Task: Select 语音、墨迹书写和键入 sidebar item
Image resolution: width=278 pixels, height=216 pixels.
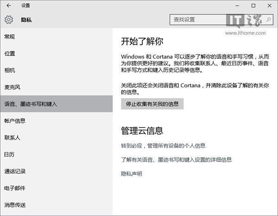Action: [x=31, y=104]
